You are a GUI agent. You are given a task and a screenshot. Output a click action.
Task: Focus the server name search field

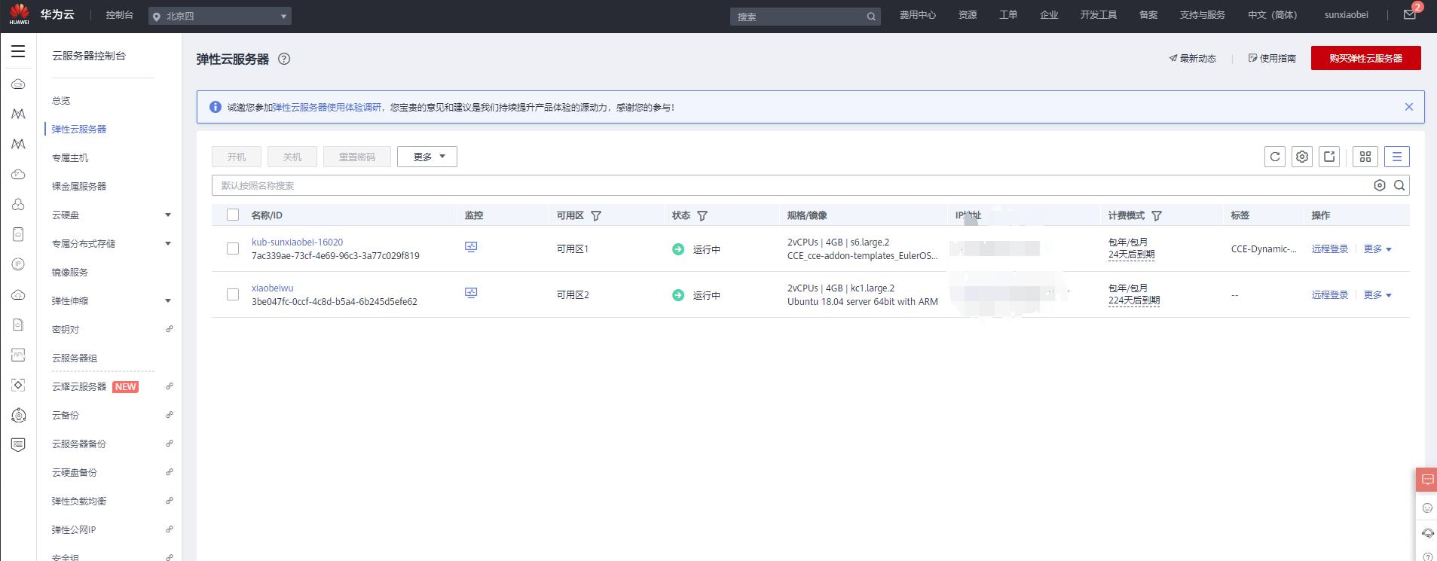coord(791,185)
